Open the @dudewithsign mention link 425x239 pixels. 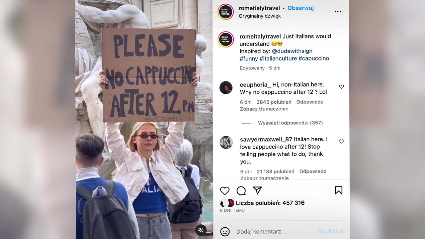pyautogui.click(x=292, y=51)
